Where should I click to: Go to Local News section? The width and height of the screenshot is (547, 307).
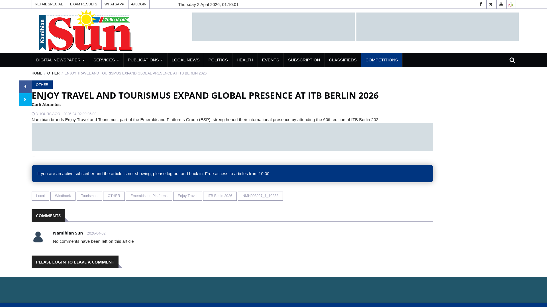pyautogui.click(x=185, y=60)
